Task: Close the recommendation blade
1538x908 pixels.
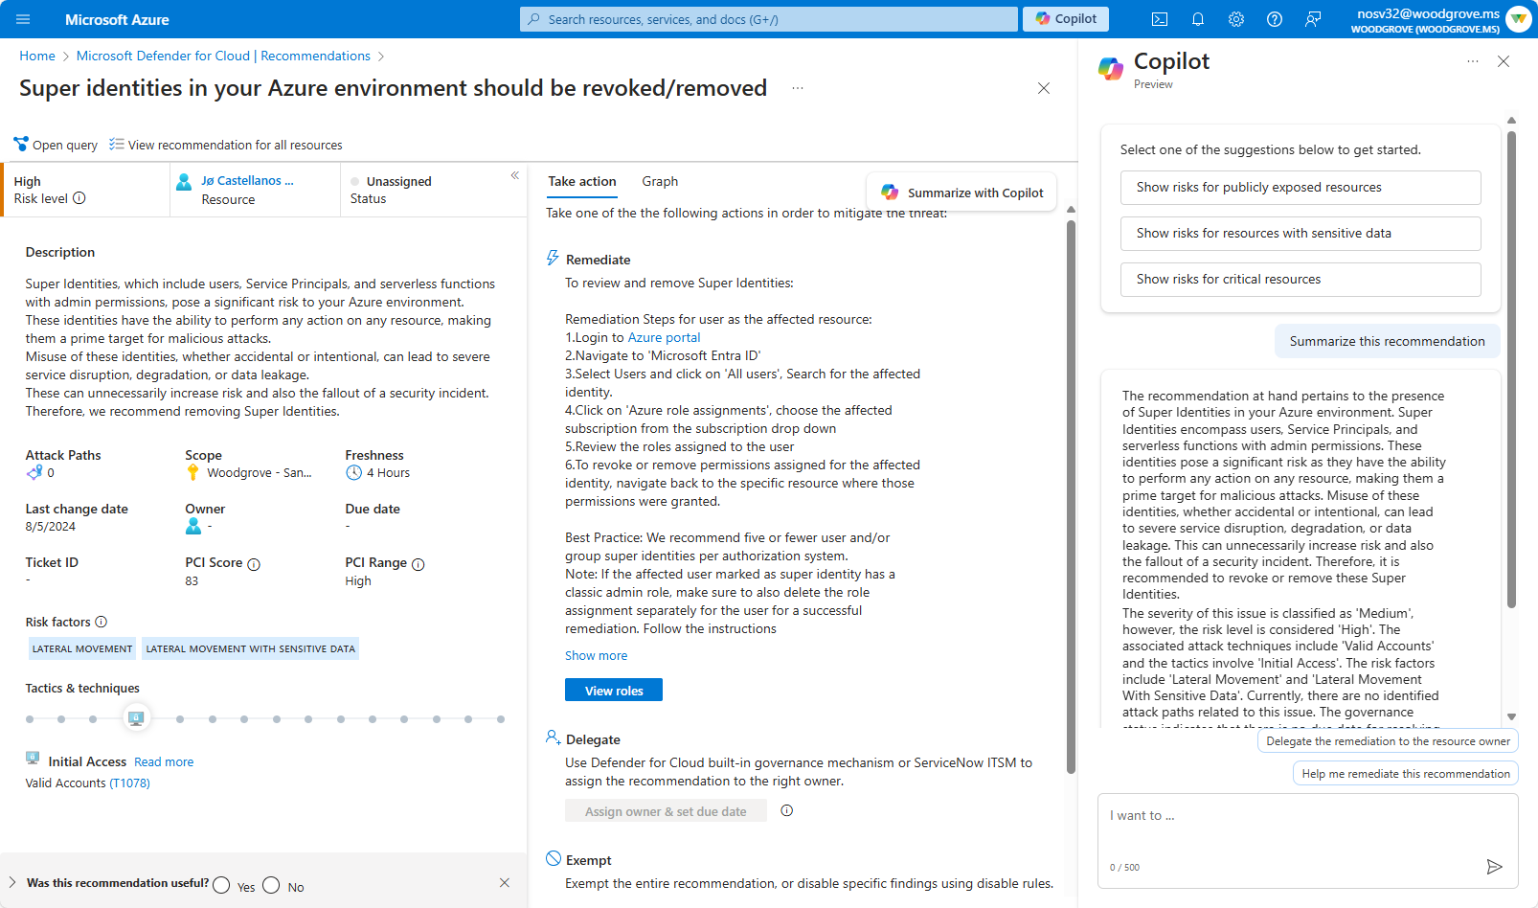Action: click(1044, 88)
